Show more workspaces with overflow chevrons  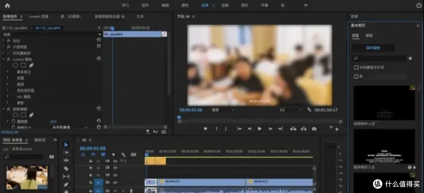tap(306, 5)
